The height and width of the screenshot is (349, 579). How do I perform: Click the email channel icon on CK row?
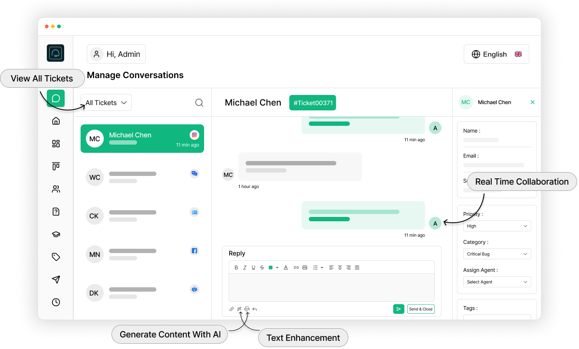[x=194, y=212]
